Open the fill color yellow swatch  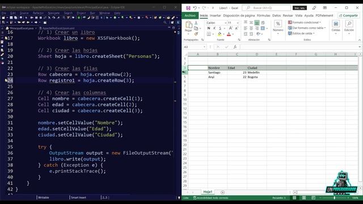pos(220,34)
